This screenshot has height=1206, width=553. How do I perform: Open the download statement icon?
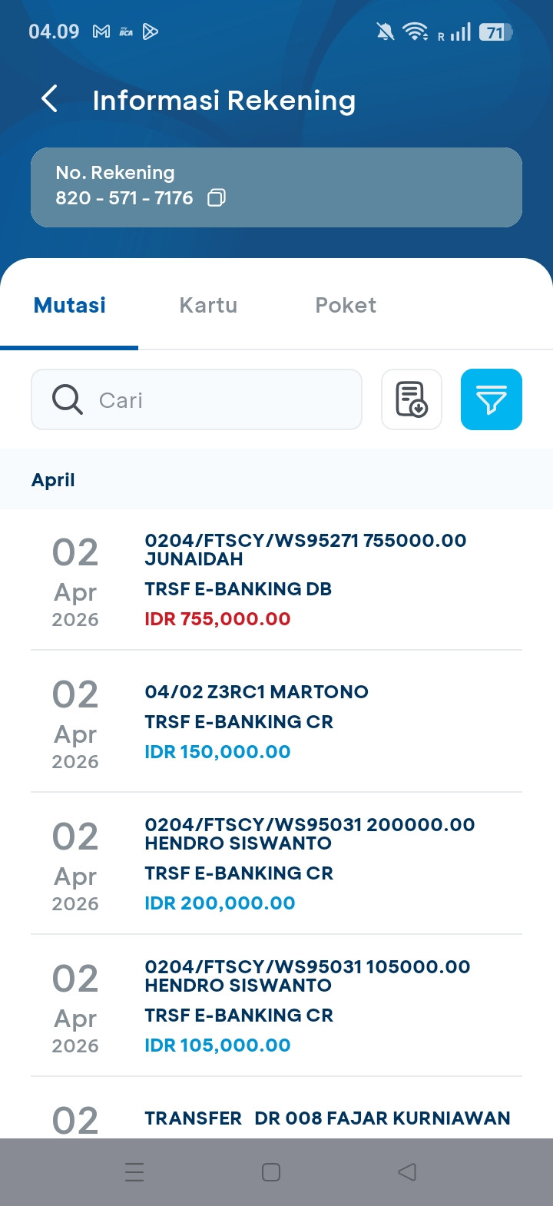tap(412, 399)
